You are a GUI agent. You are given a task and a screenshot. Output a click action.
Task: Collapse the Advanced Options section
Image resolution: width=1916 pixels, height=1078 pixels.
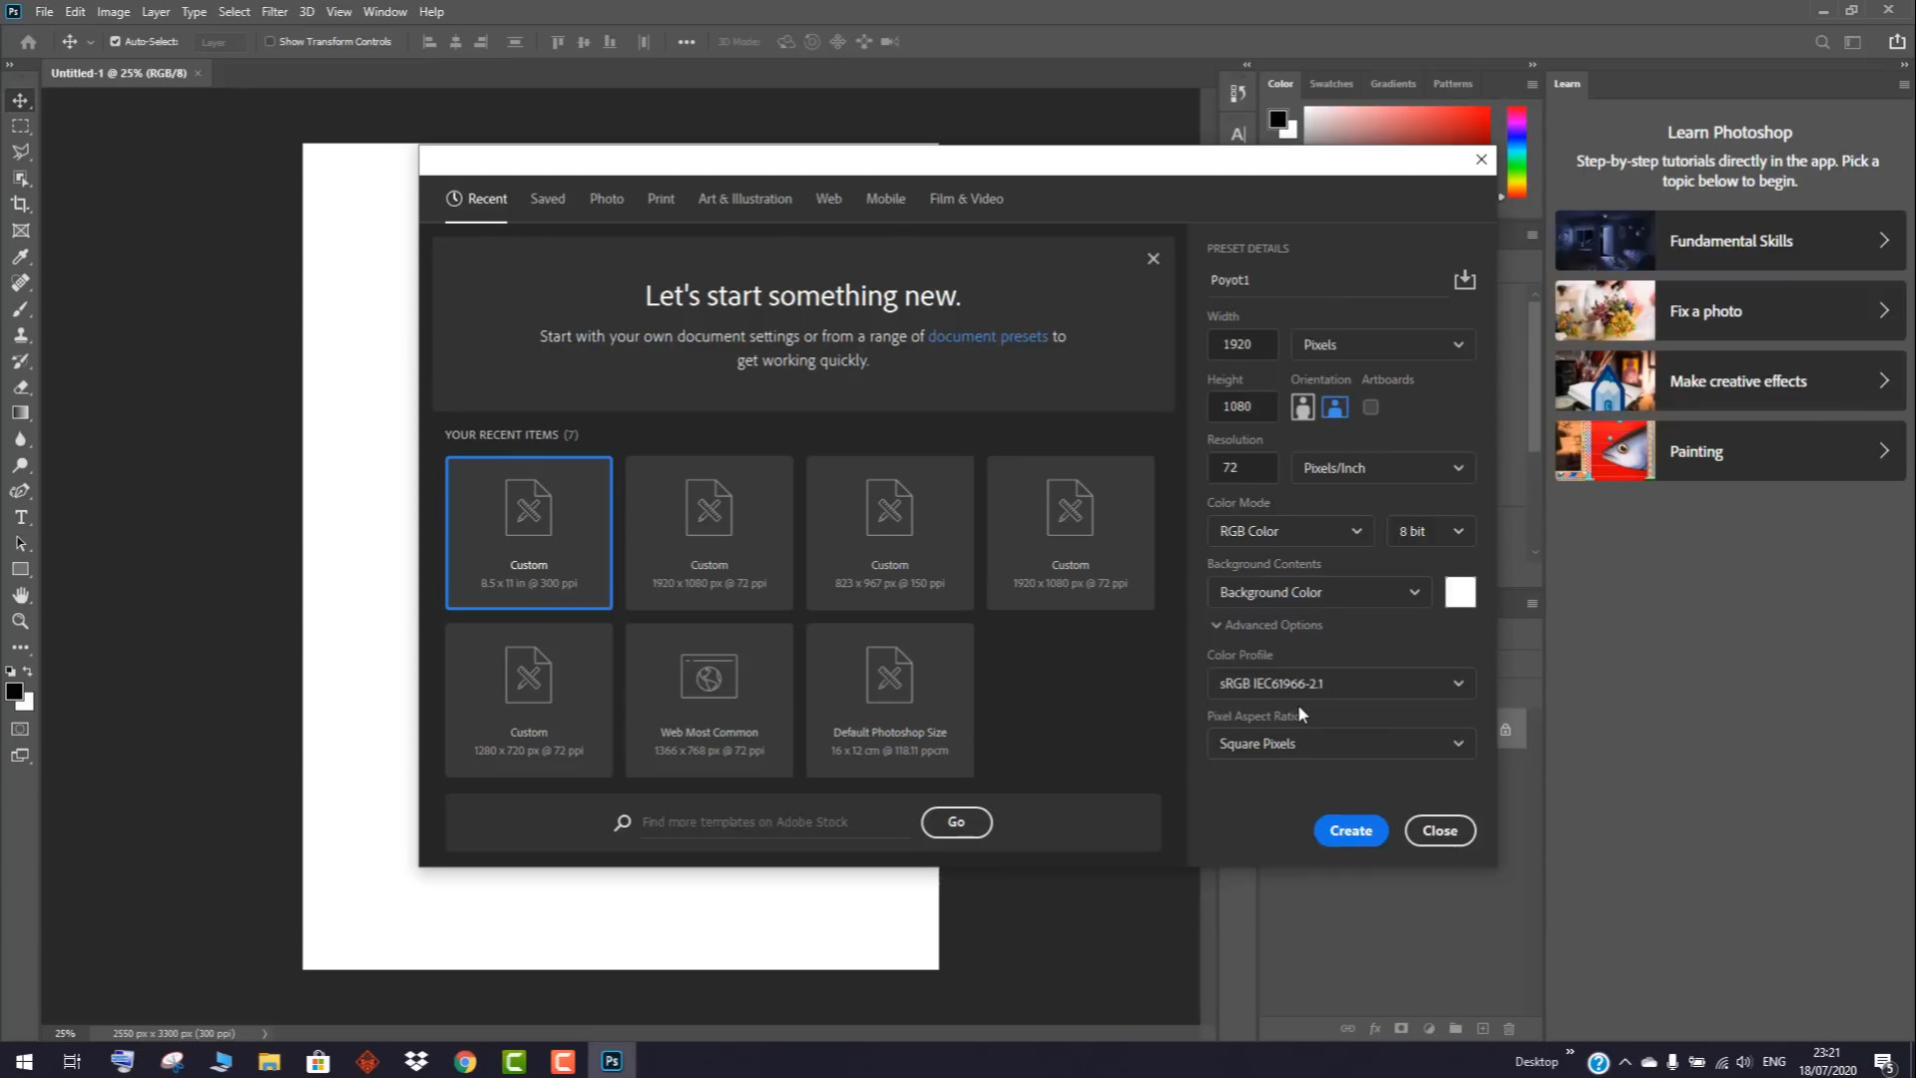pyautogui.click(x=1266, y=626)
